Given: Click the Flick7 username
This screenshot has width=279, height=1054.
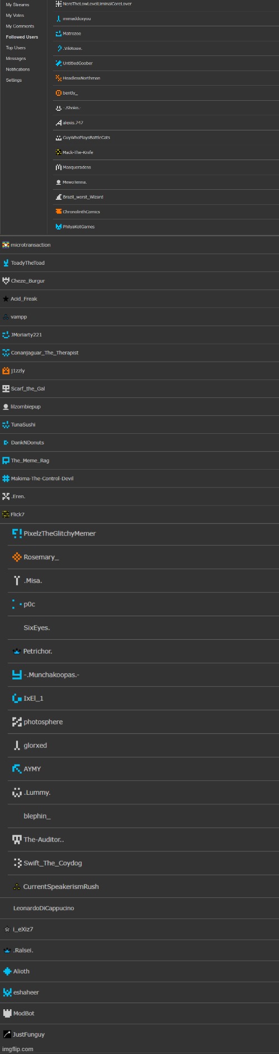Looking at the screenshot, I should click(x=17, y=514).
